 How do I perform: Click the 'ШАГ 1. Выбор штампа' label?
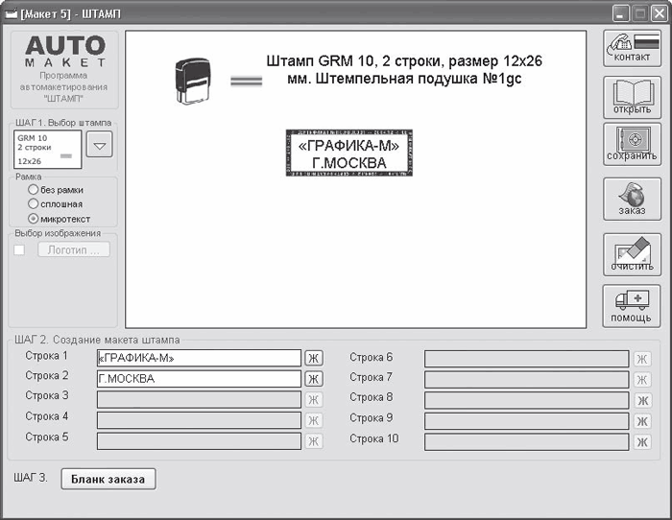point(63,123)
